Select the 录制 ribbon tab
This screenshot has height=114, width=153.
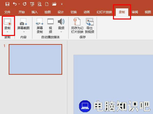click(x=122, y=12)
